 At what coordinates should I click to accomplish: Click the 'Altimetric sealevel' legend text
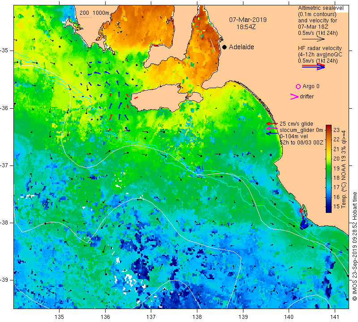click(320, 8)
